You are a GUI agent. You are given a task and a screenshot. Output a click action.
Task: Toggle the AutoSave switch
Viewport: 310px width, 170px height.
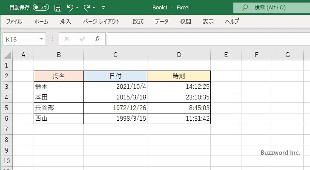(x=41, y=8)
